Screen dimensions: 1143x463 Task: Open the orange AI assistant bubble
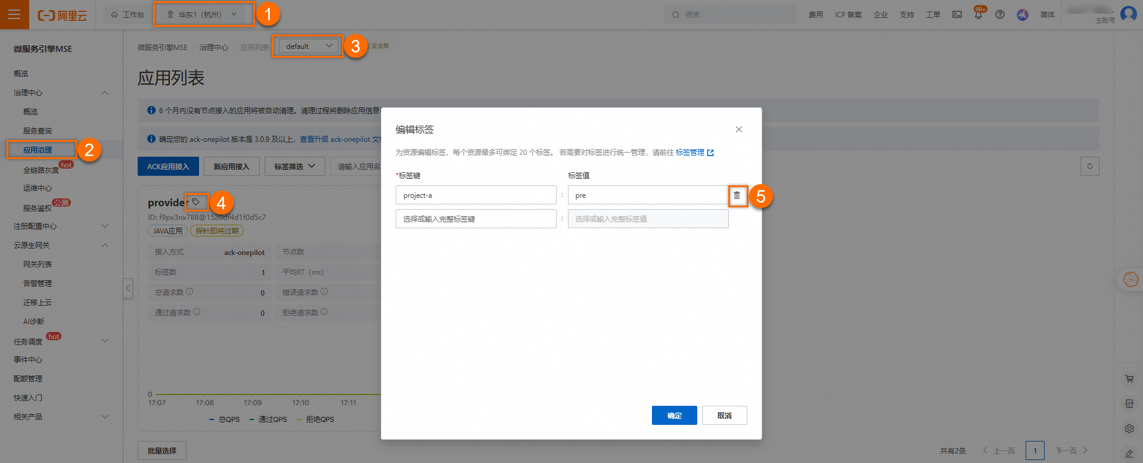(x=1130, y=279)
